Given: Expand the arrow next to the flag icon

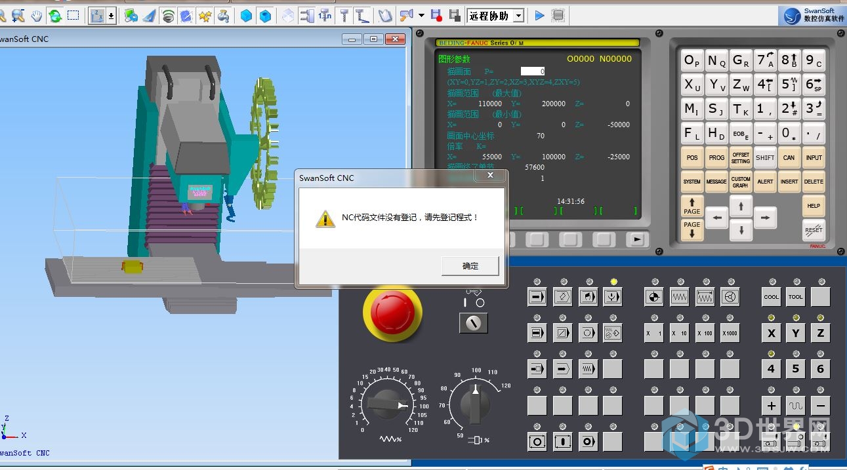Looking at the screenshot, I should pyautogui.click(x=421, y=15).
